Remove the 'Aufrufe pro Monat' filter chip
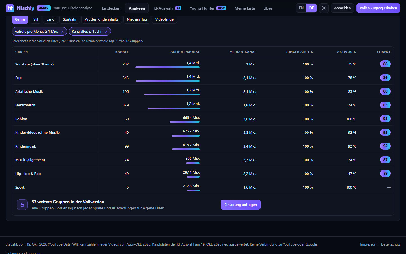The height and width of the screenshot is (254, 406). pyautogui.click(x=63, y=32)
